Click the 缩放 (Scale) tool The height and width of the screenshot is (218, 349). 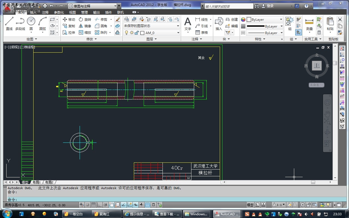[85, 32]
